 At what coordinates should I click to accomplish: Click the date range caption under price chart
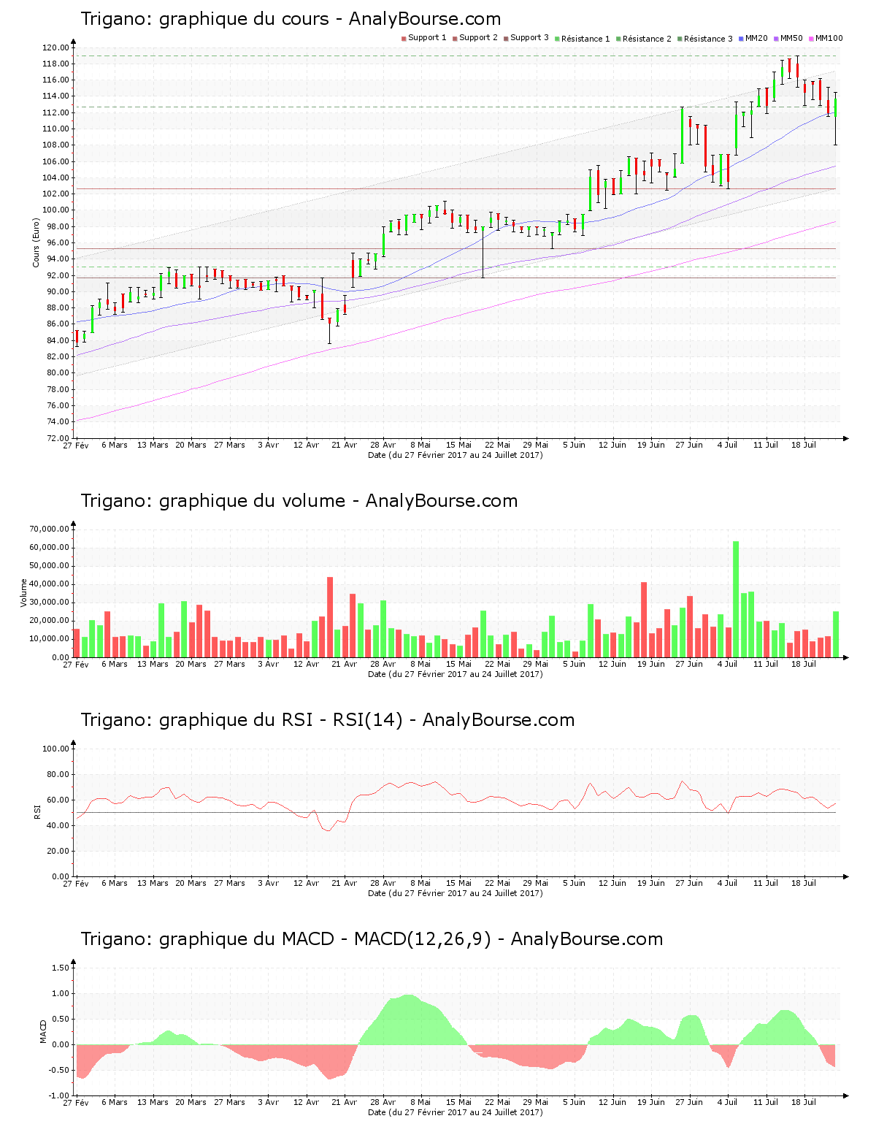(455, 455)
